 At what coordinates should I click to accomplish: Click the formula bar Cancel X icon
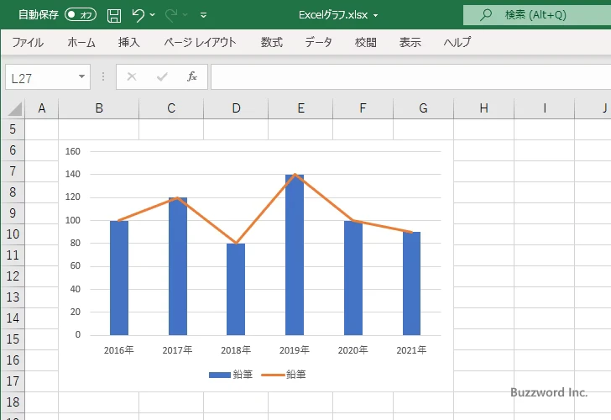[132, 76]
